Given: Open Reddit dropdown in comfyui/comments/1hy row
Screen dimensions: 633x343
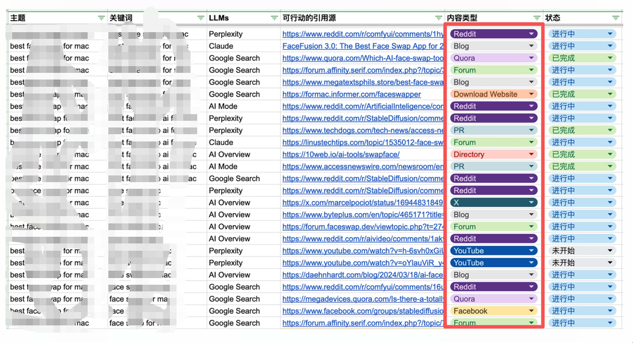Looking at the screenshot, I should click(494, 34).
